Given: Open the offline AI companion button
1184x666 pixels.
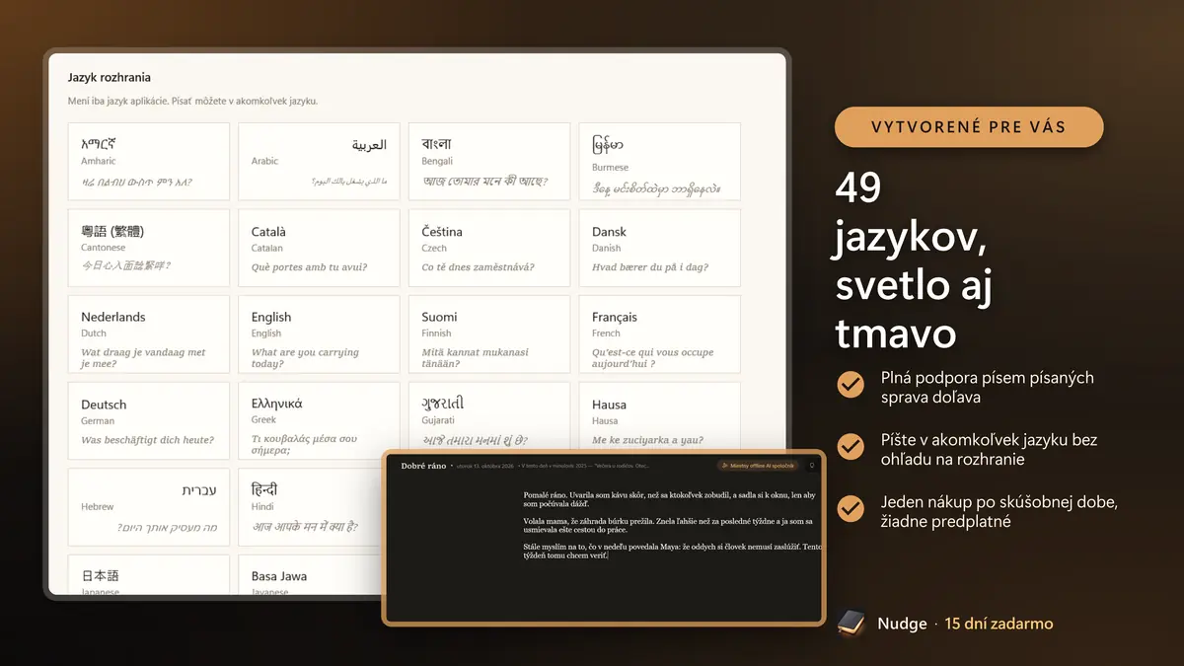Looking at the screenshot, I should (758, 465).
